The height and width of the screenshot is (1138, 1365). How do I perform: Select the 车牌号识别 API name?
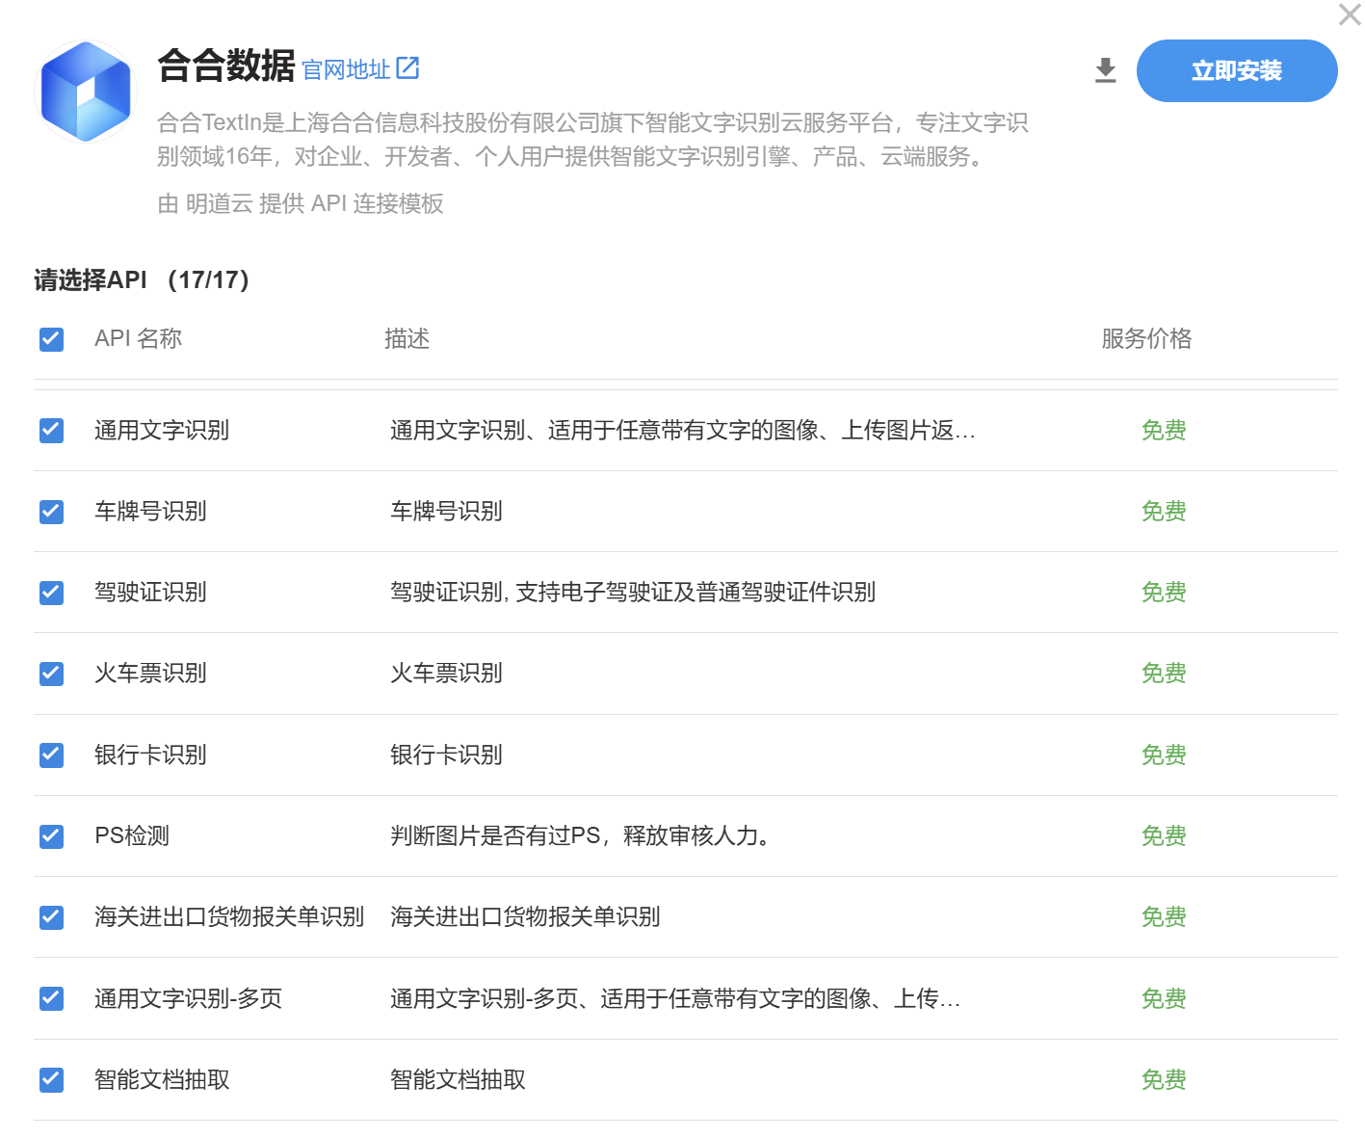tap(150, 511)
